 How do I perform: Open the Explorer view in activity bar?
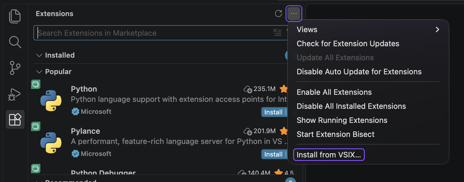pos(15,16)
